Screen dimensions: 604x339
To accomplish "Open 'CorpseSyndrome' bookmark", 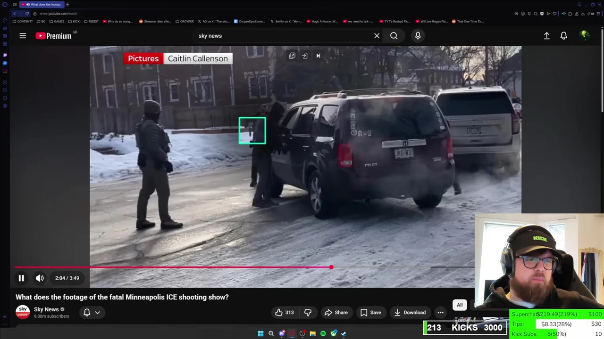I will tap(250, 21).
